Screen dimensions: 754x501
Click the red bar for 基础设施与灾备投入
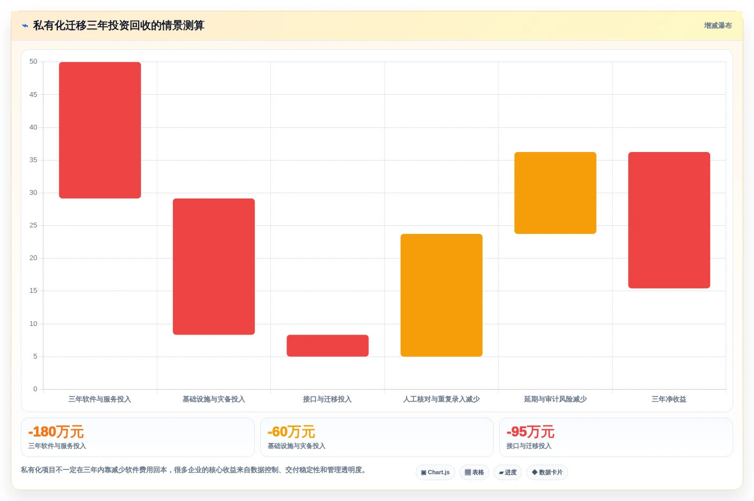(x=214, y=267)
